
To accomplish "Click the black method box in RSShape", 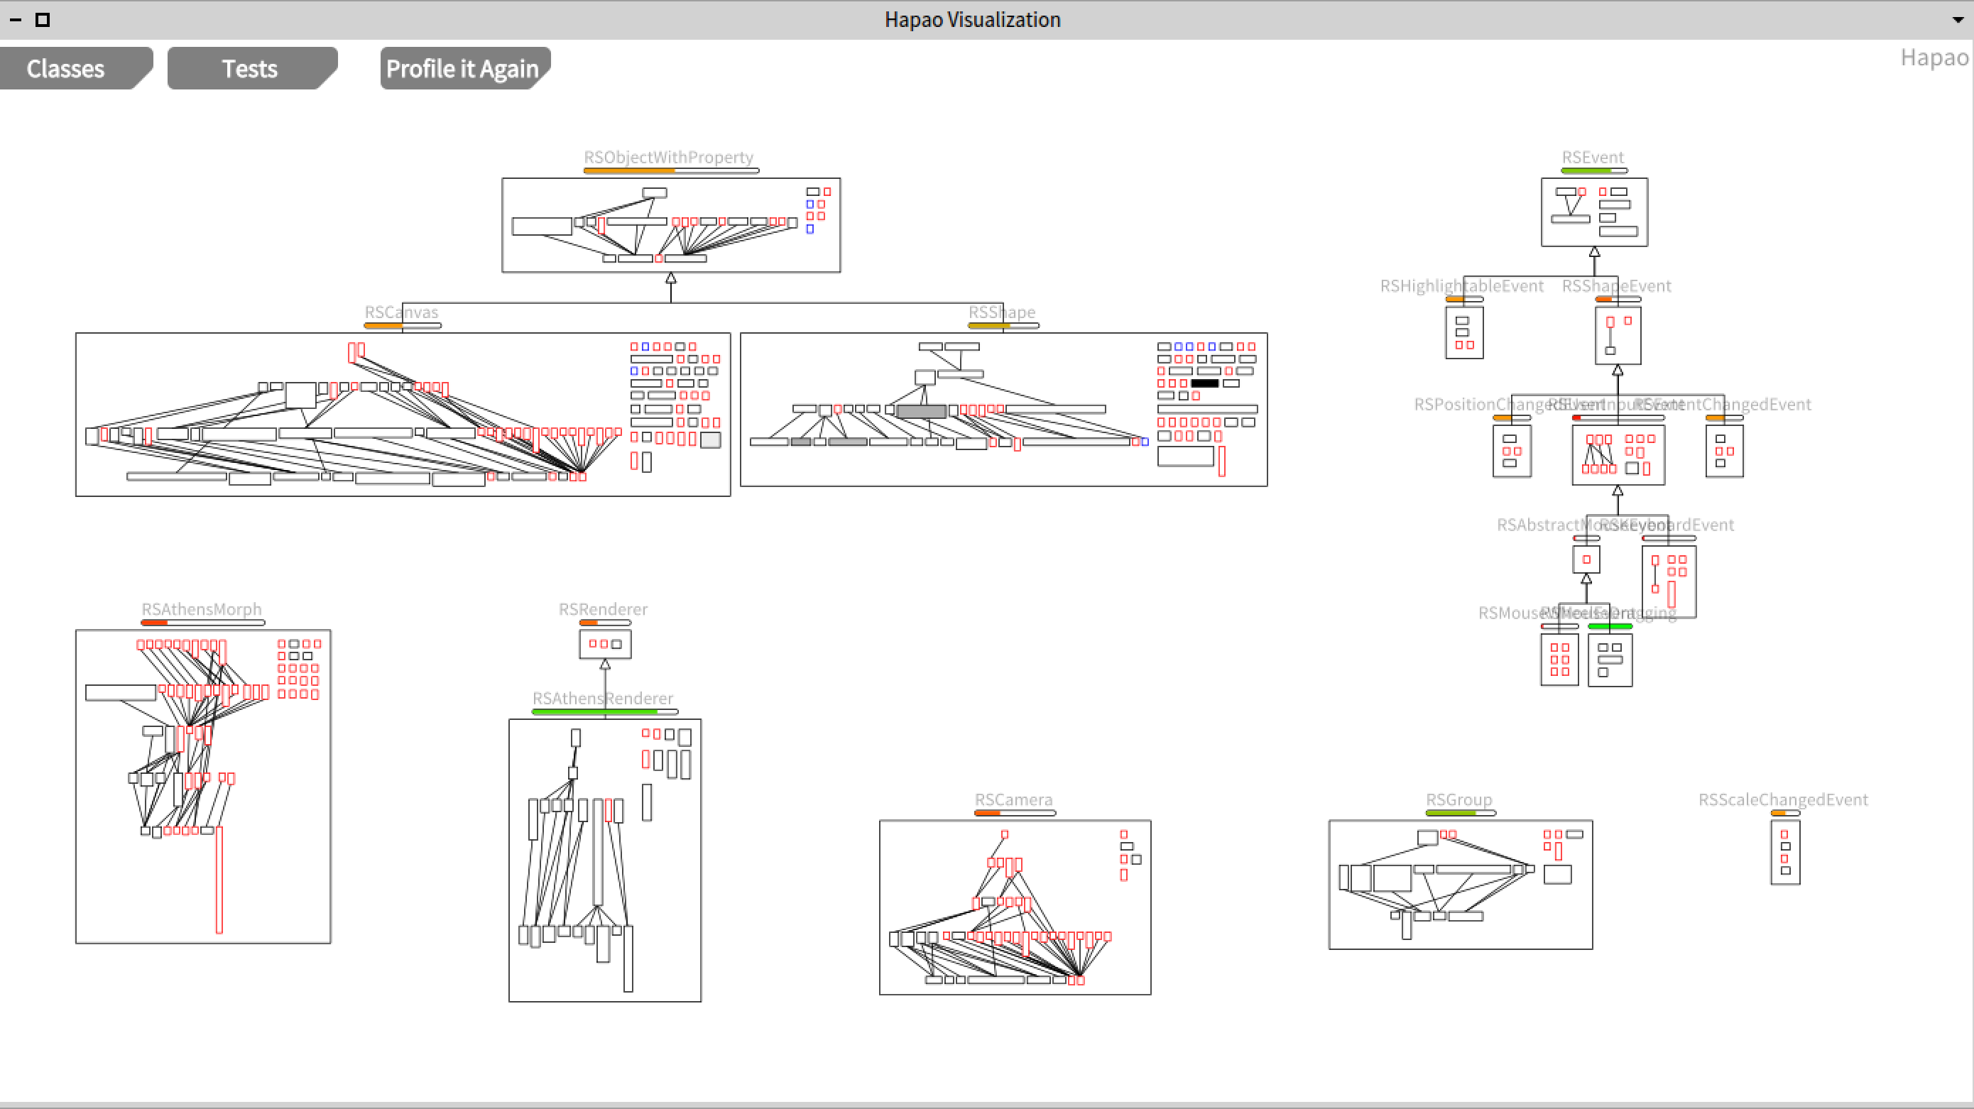I will tap(1204, 383).
